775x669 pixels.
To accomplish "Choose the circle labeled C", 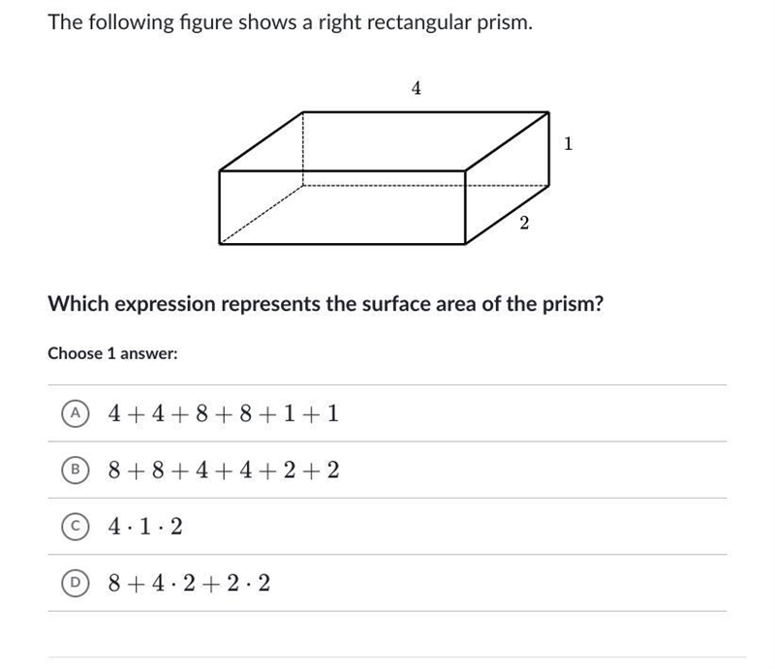I will pyautogui.click(x=76, y=527).
